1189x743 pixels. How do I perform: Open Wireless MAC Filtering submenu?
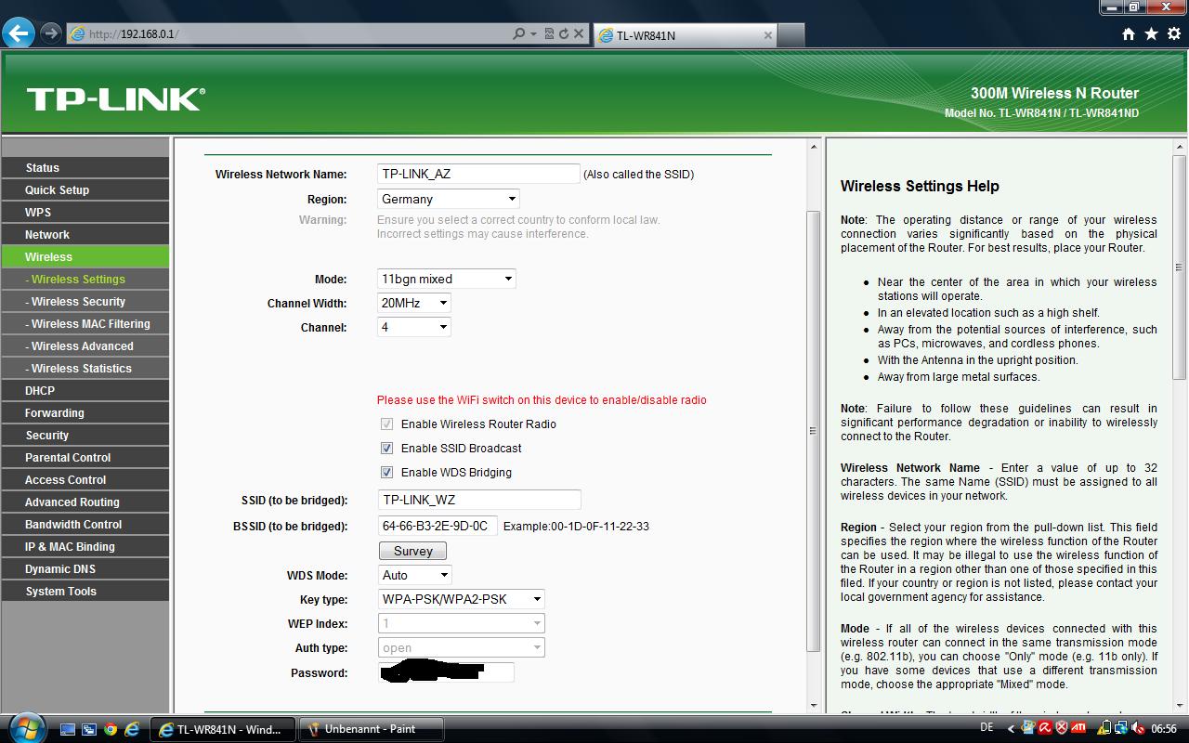[x=85, y=324]
